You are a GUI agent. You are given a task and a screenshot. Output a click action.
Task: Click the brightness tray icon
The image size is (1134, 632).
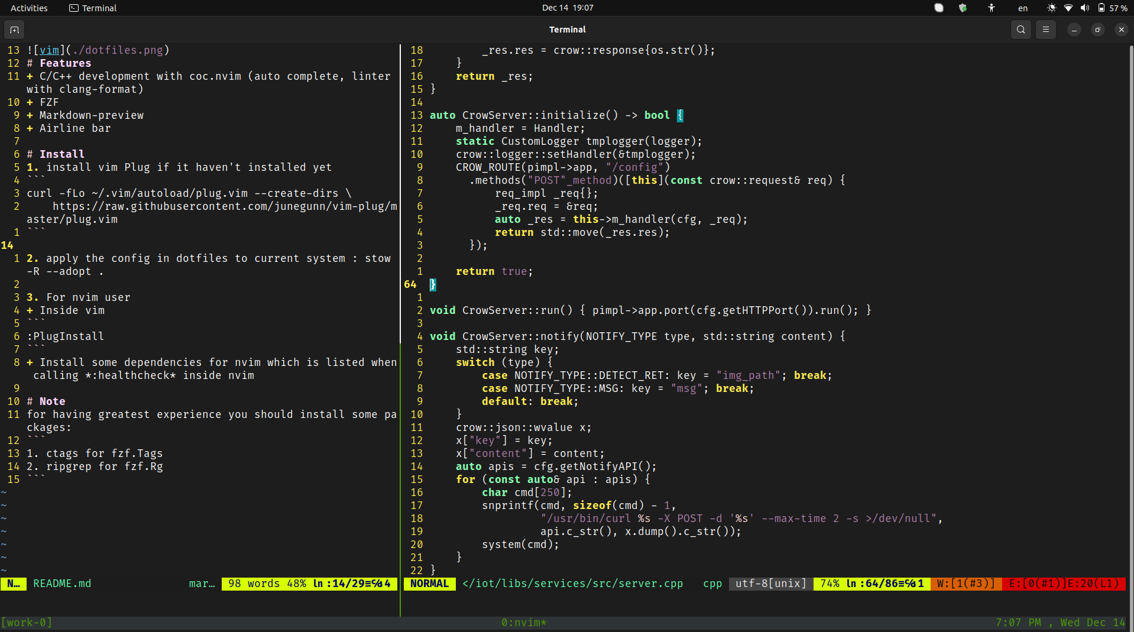pos(1051,8)
